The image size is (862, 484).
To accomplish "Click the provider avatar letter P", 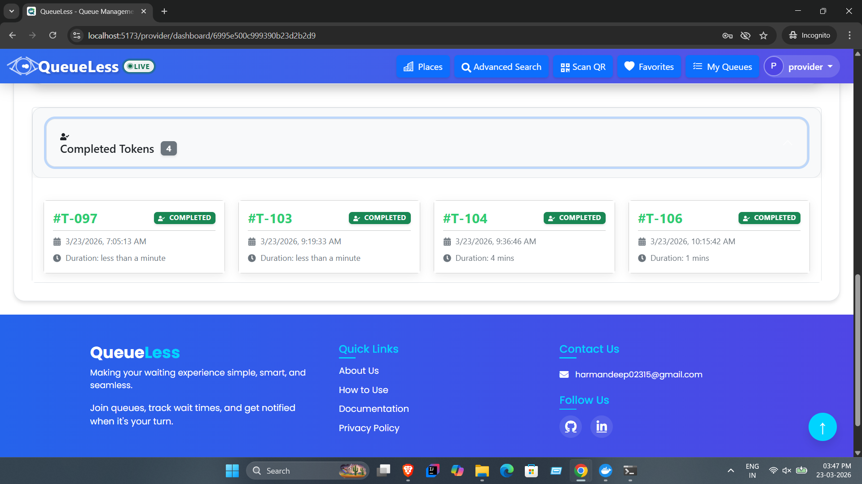I will pyautogui.click(x=774, y=66).
